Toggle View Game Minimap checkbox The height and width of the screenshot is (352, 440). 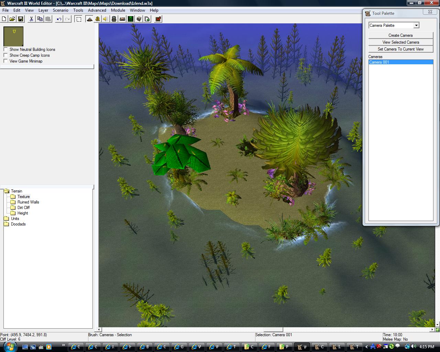point(5,61)
